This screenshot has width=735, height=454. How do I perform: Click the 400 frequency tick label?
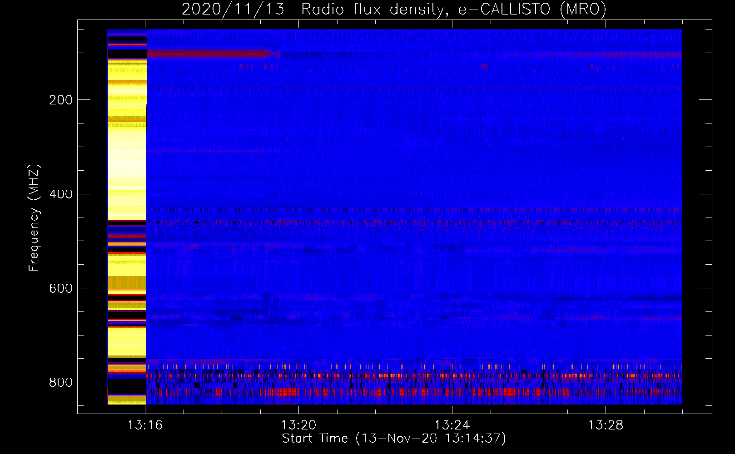[61, 194]
